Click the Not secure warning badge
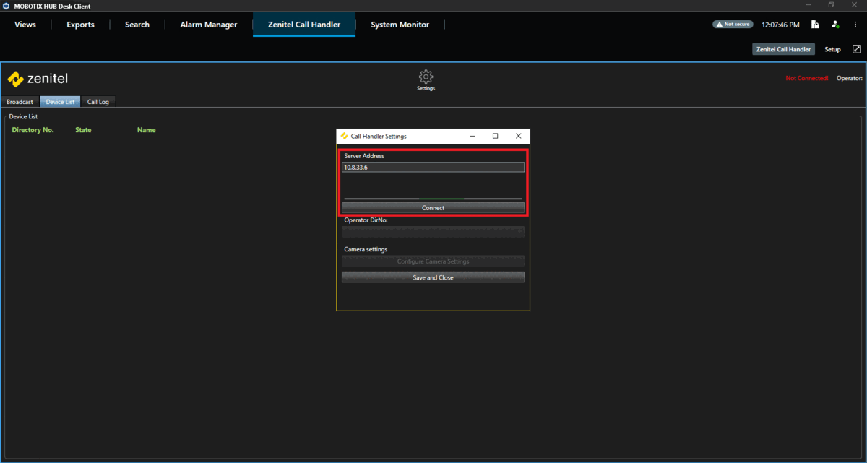This screenshot has width=867, height=463. tap(732, 25)
